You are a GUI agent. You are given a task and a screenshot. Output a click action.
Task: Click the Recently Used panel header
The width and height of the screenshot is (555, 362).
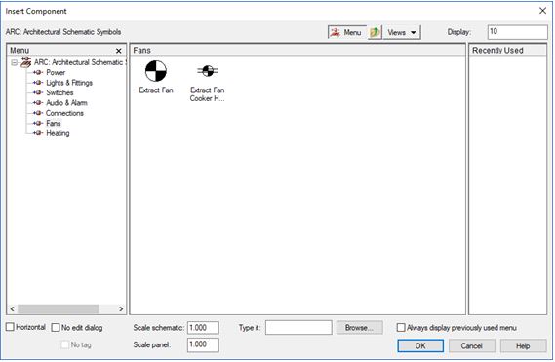pos(507,51)
